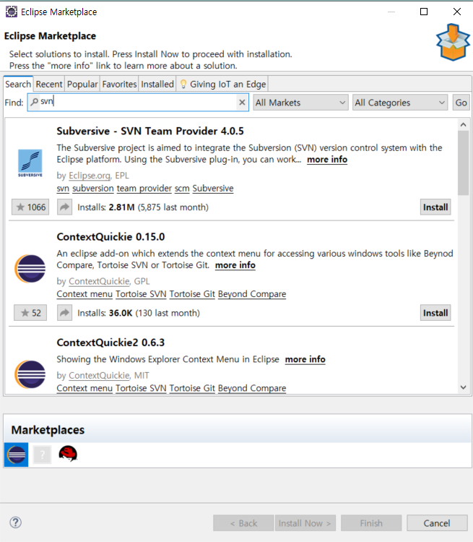Select the Red Hat marketplace icon
Viewport: 473px width, 542px height.
tap(68, 454)
